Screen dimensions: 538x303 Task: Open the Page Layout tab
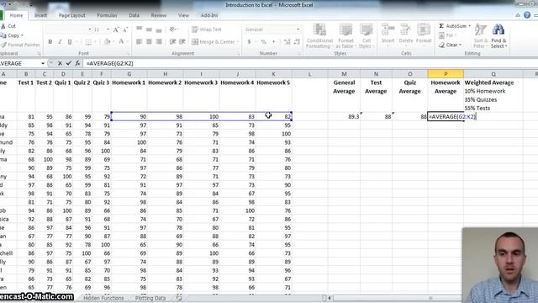tap(71, 15)
